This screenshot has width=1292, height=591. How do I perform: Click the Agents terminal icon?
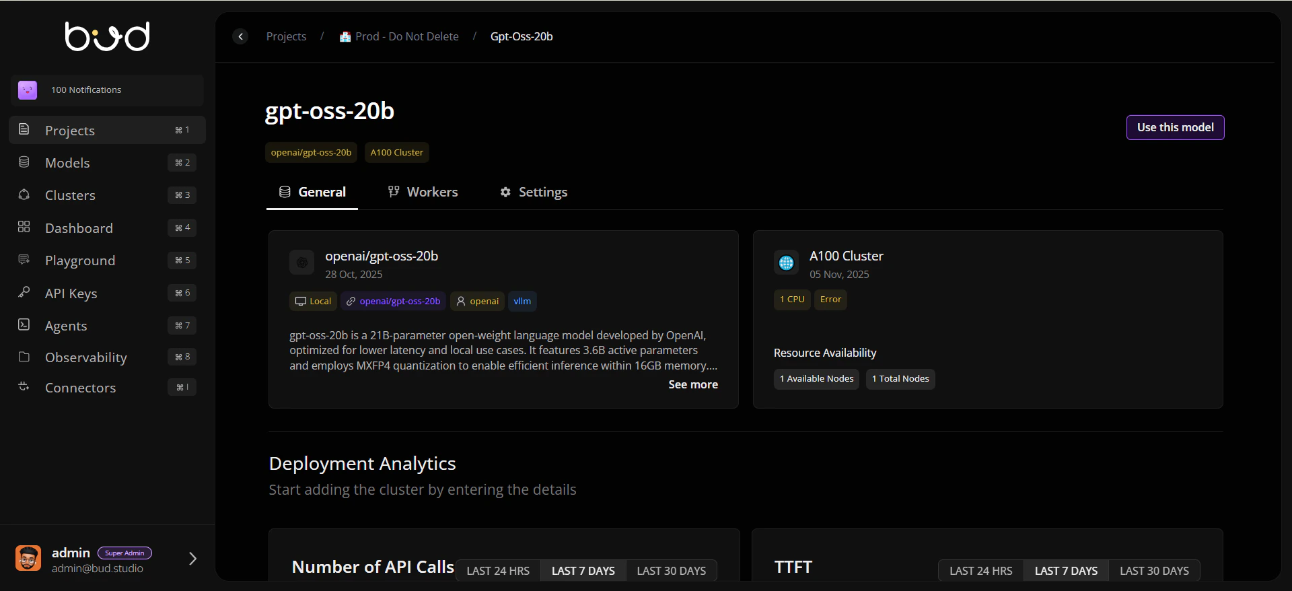[x=24, y=324]
